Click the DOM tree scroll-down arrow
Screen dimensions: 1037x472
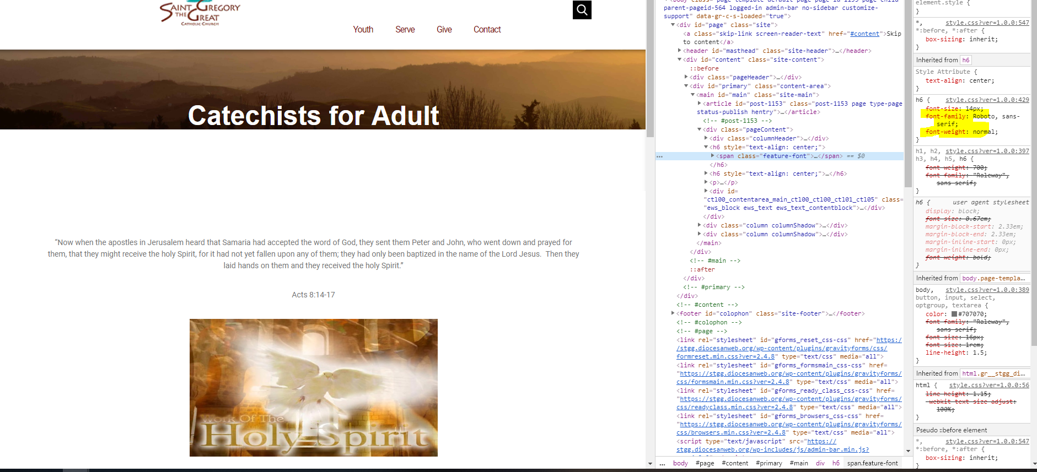[x=908, y=451]
